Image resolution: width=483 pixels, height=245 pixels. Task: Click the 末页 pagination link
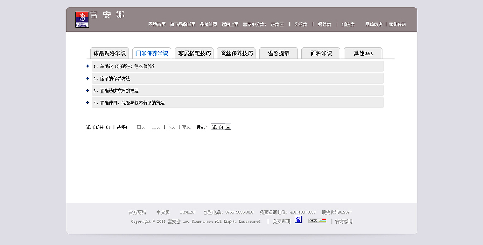pos(186,127)
